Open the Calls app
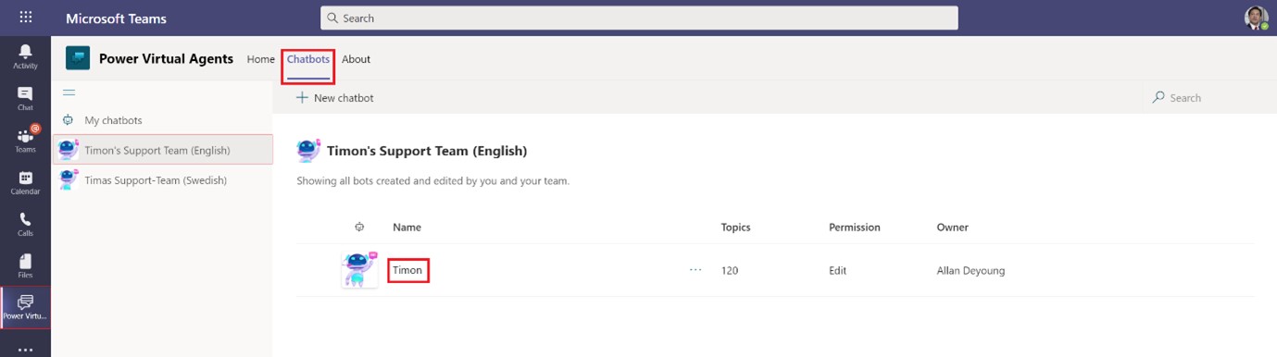The height and width of the screenshot is (357, 1277). [25, 224]
